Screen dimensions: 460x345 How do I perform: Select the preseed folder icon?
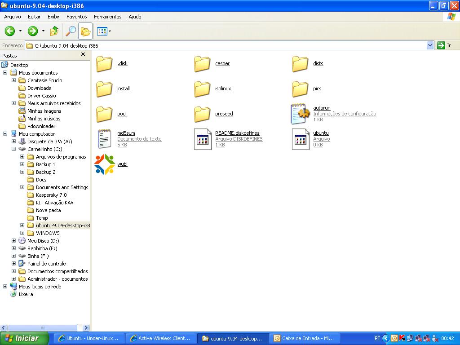(x=202, y=115)
